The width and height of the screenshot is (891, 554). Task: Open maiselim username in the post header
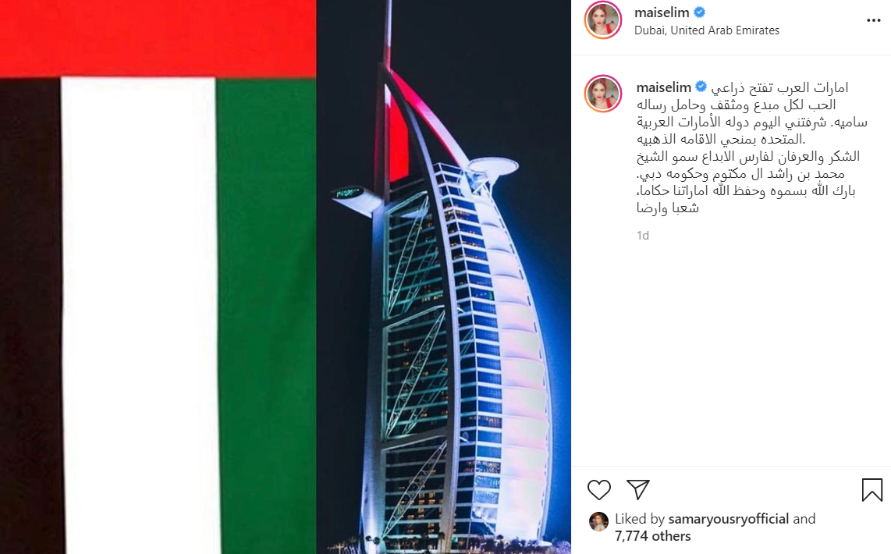662,12
